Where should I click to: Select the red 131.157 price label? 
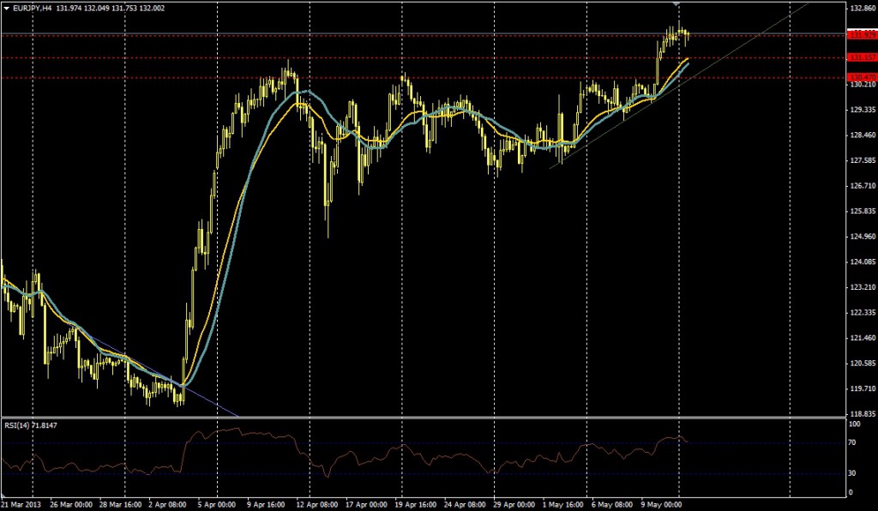click(860, 57)
